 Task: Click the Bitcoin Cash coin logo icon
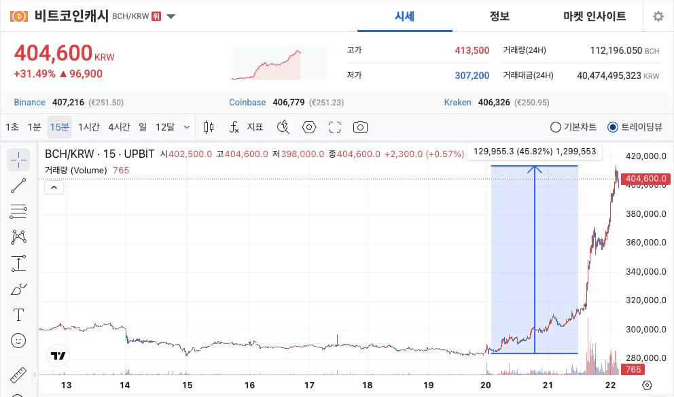18,16
